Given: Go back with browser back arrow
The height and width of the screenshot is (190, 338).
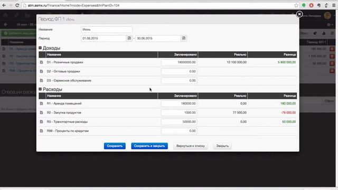Looking at the screenshot, I should click(x=4, y=5).
